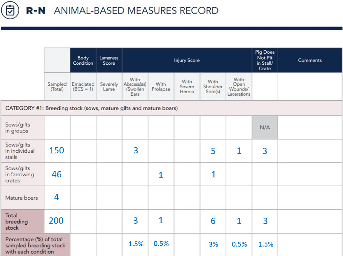Click the Severely Lame column header
Image resolution: width=343 pixels, height=256 pixels.
coord(109,86)
